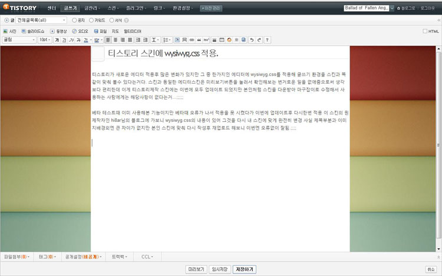Image resolution: width=442 pixels, height=276 pixels.
Task: Insert folding 'more/less' section icon
Action: point(184,40)
